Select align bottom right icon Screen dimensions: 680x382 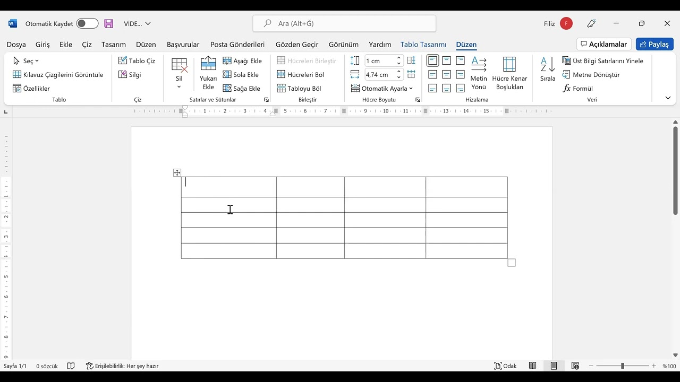461,88
